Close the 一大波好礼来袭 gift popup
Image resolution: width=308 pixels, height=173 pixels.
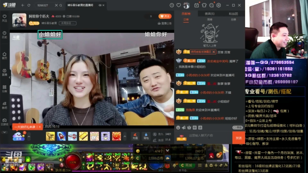[40, 127]
